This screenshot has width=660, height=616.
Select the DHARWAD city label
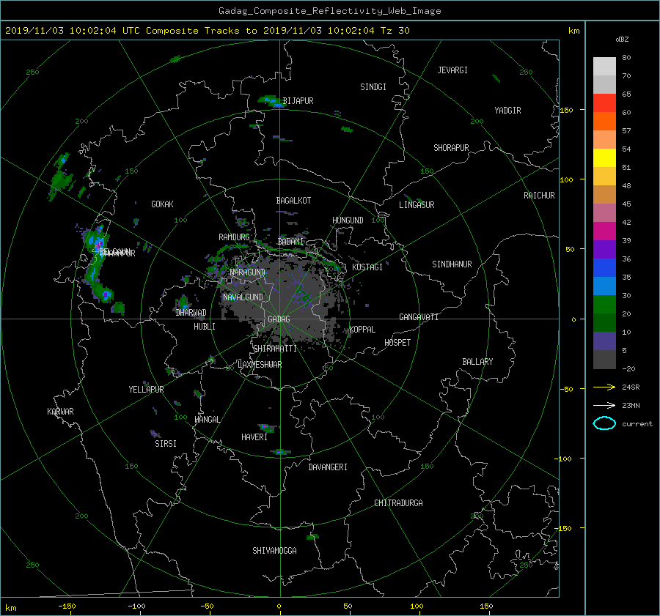[191, 313]
